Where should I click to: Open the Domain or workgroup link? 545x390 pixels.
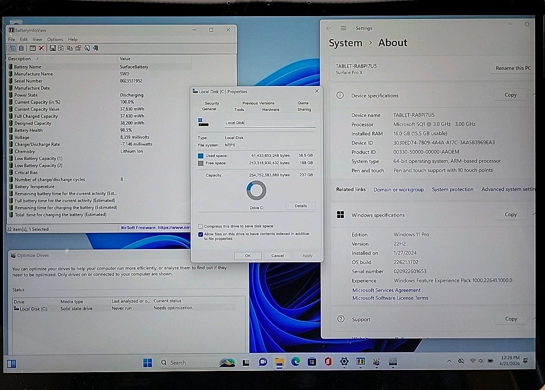(399, 189)
